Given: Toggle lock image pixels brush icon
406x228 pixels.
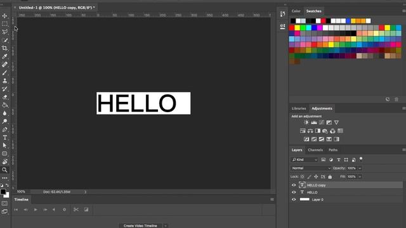Looking at the screenshot, I should (309, 177).
